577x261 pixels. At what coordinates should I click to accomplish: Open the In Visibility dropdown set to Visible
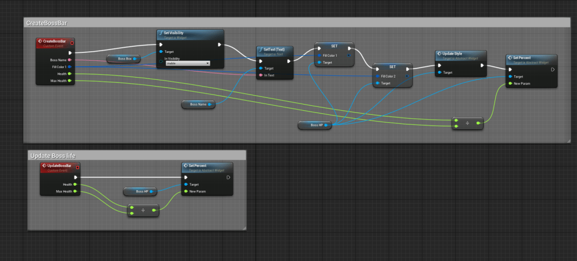coord(187,64)
